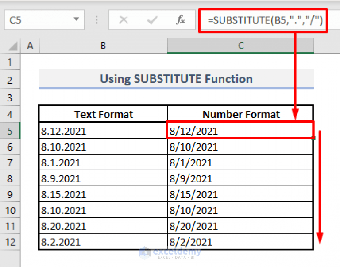Click the formula bar resize dots handle
The width and height of the screenshot is (340, 267).
97,20
